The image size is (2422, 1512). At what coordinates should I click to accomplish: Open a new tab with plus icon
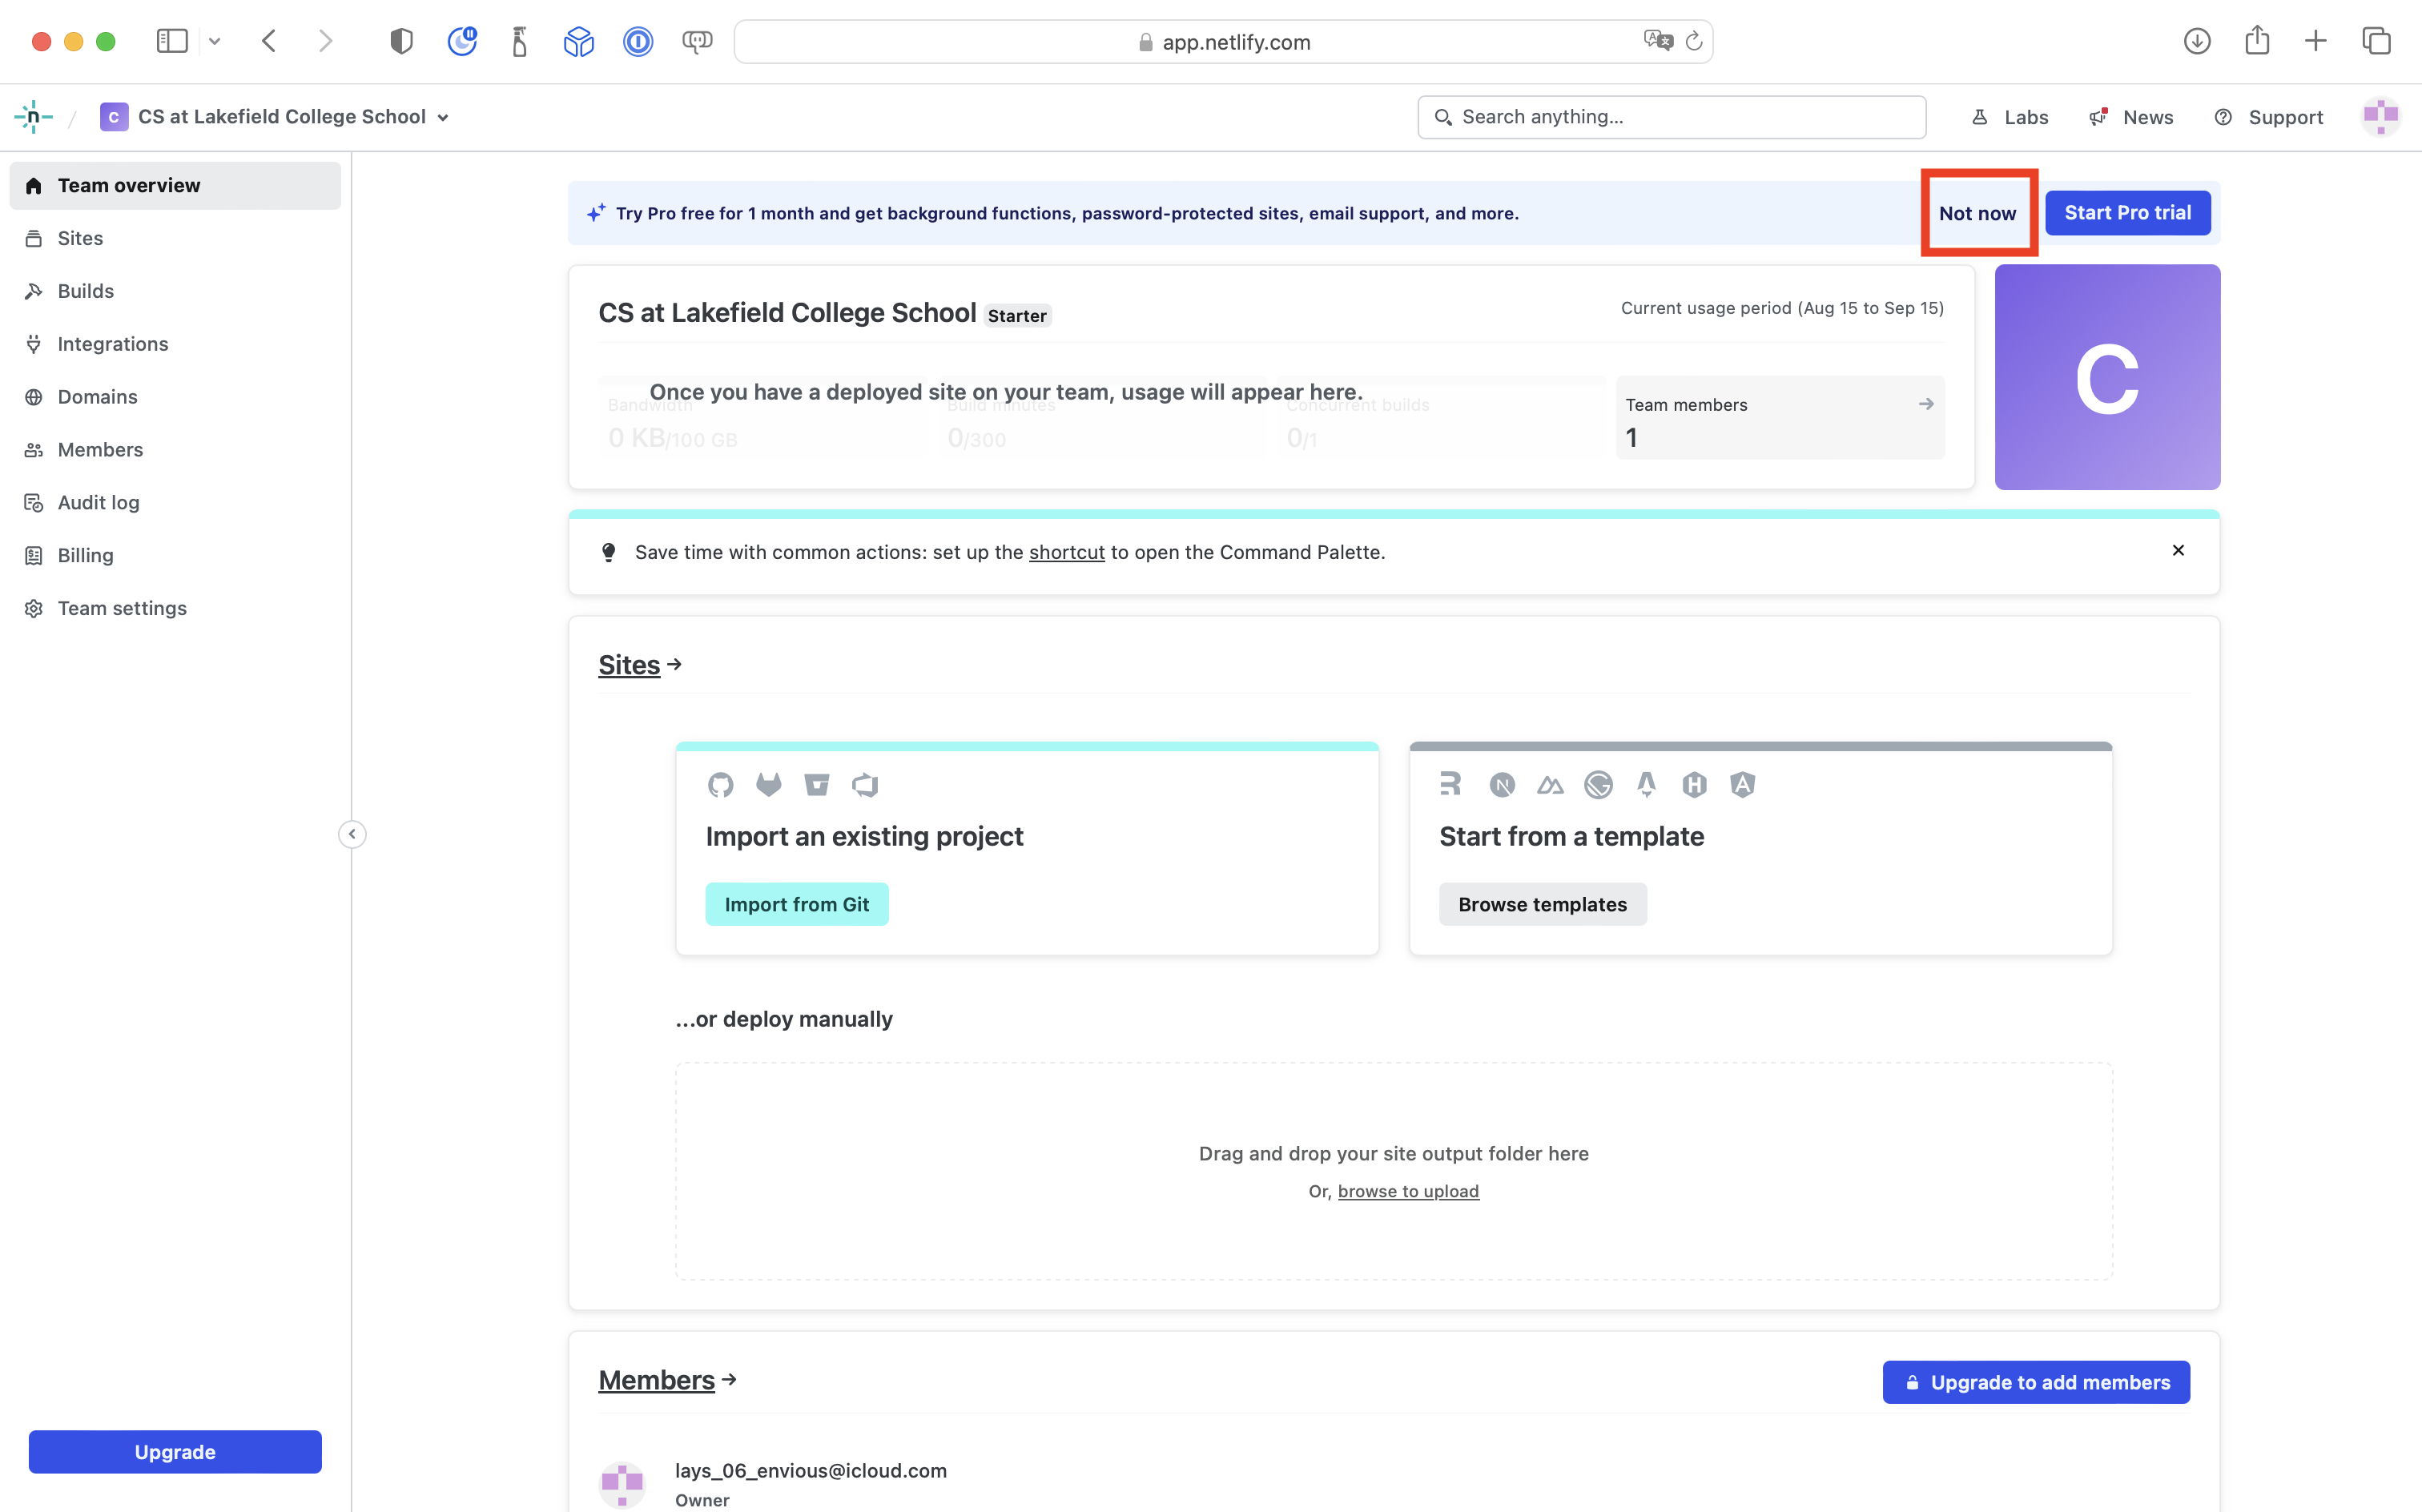pyautogui.click(x=2315, y=41)
